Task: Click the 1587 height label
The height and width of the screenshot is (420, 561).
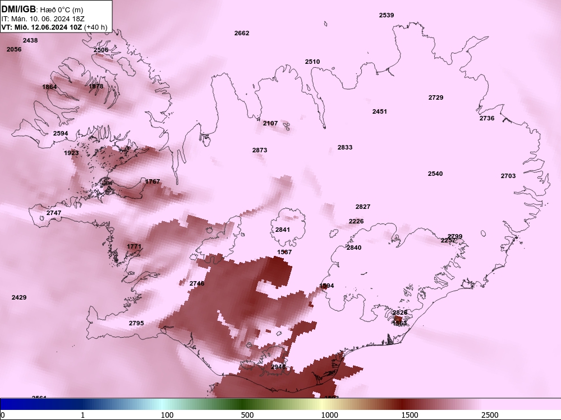Action: (x=284, y=252)
